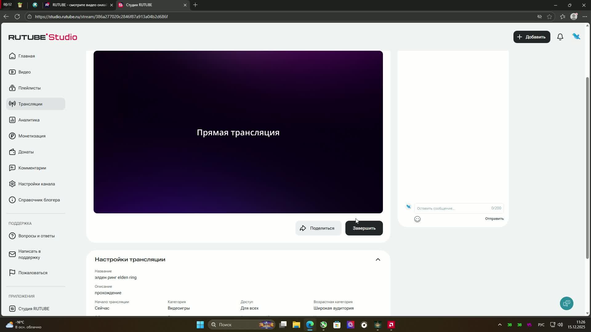The image size is (591, 332).
Task: Insert an emoji using the chat smiley icon
Action: pyautogui.click(x=417, y=219)
